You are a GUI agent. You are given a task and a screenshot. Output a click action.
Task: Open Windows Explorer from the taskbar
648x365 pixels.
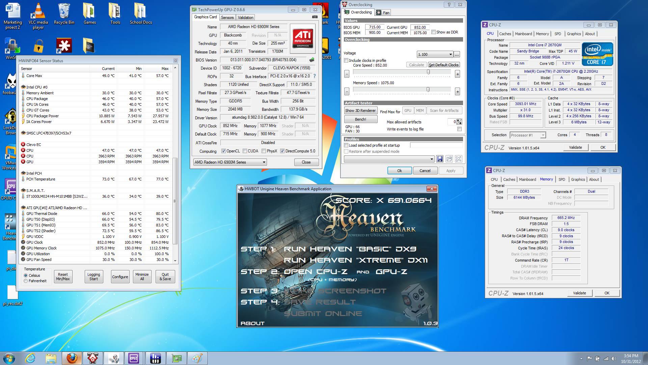tap(51, 358)
